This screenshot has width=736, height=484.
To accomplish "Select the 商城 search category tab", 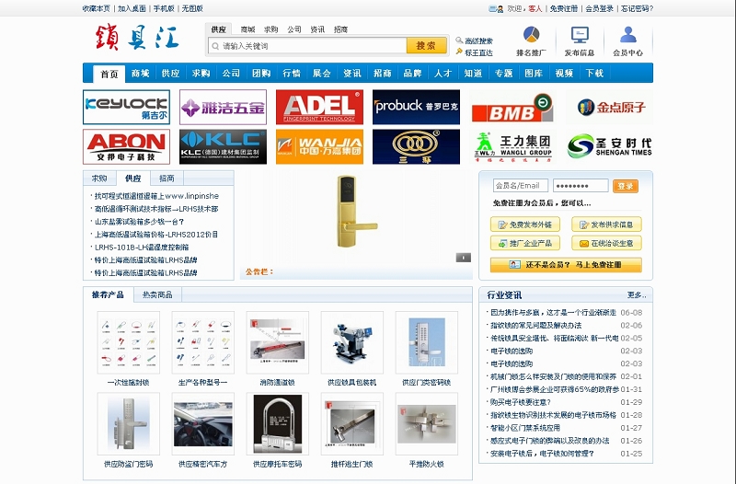I will 247,29.
